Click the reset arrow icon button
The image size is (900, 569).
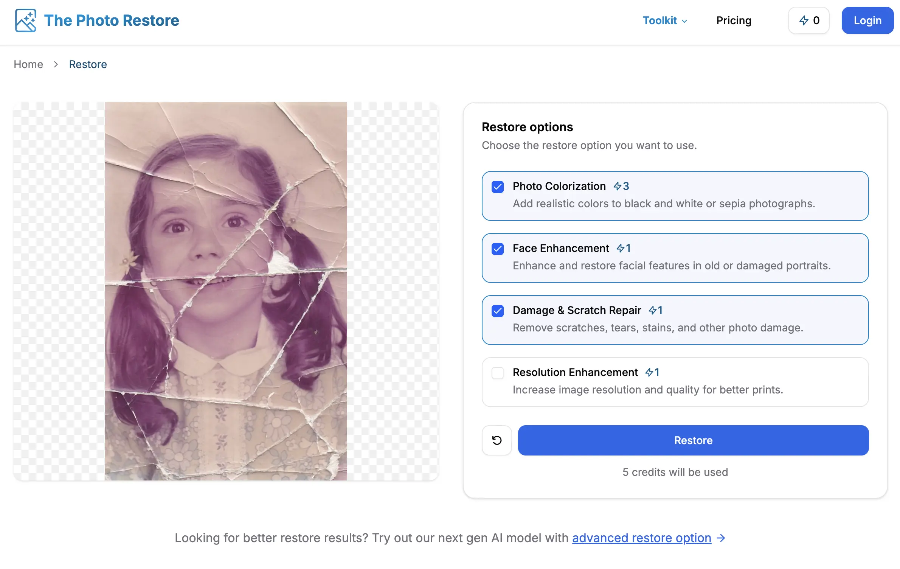pyautogui.click(x=497, y=440)
